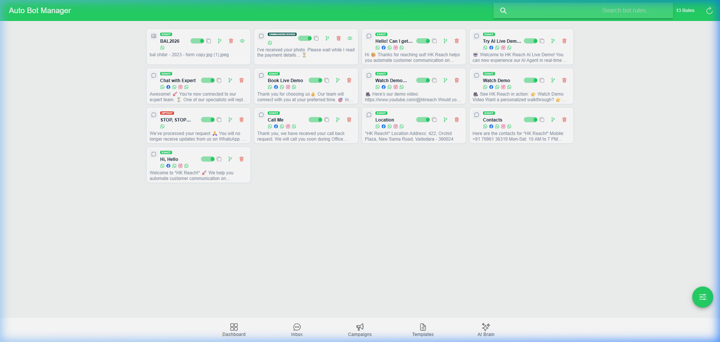Toggle the BAL2026 rule switch
Viewport: 720px width, 342px height.
197,41
